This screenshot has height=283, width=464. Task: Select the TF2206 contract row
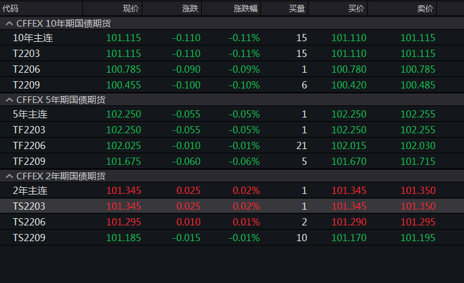coord(29,145)
